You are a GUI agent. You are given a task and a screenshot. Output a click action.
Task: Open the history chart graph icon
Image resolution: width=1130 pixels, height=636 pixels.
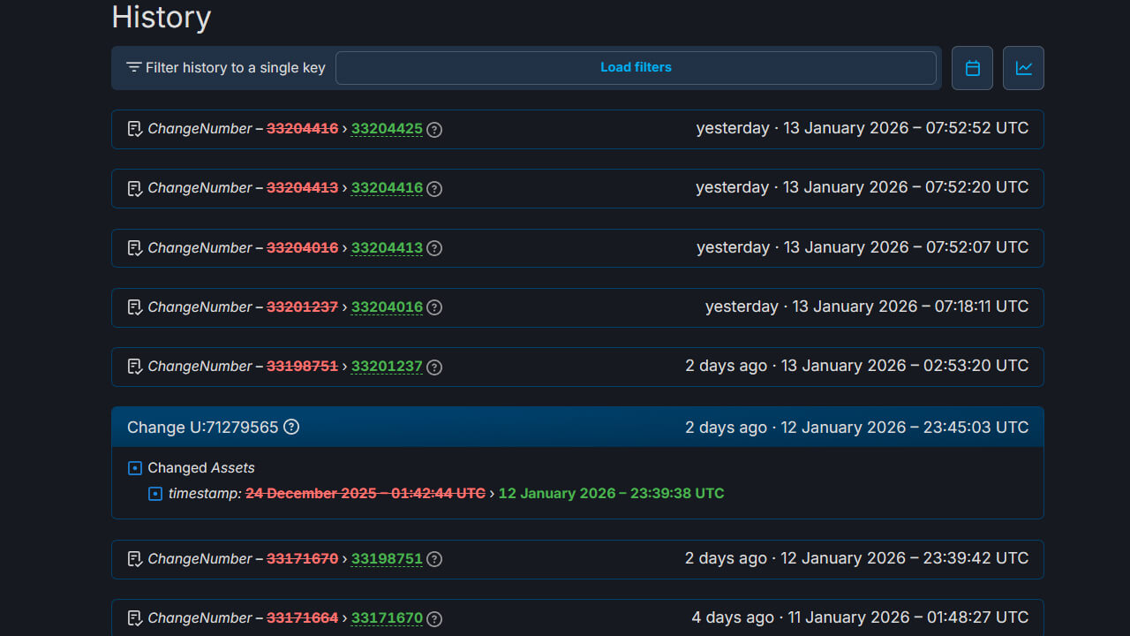[1023, 68]
